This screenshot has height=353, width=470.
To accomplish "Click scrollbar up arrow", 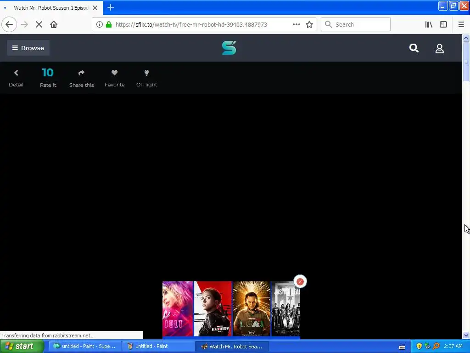I will 466,38.
